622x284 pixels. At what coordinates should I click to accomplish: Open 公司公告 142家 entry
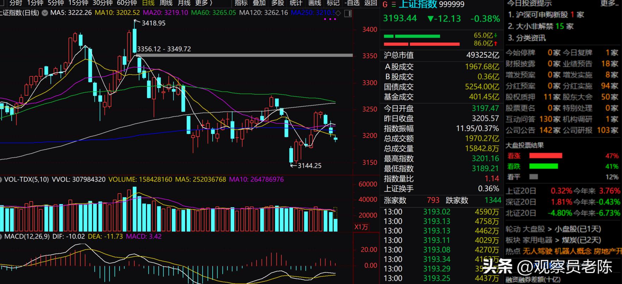(x=533, y=130)
